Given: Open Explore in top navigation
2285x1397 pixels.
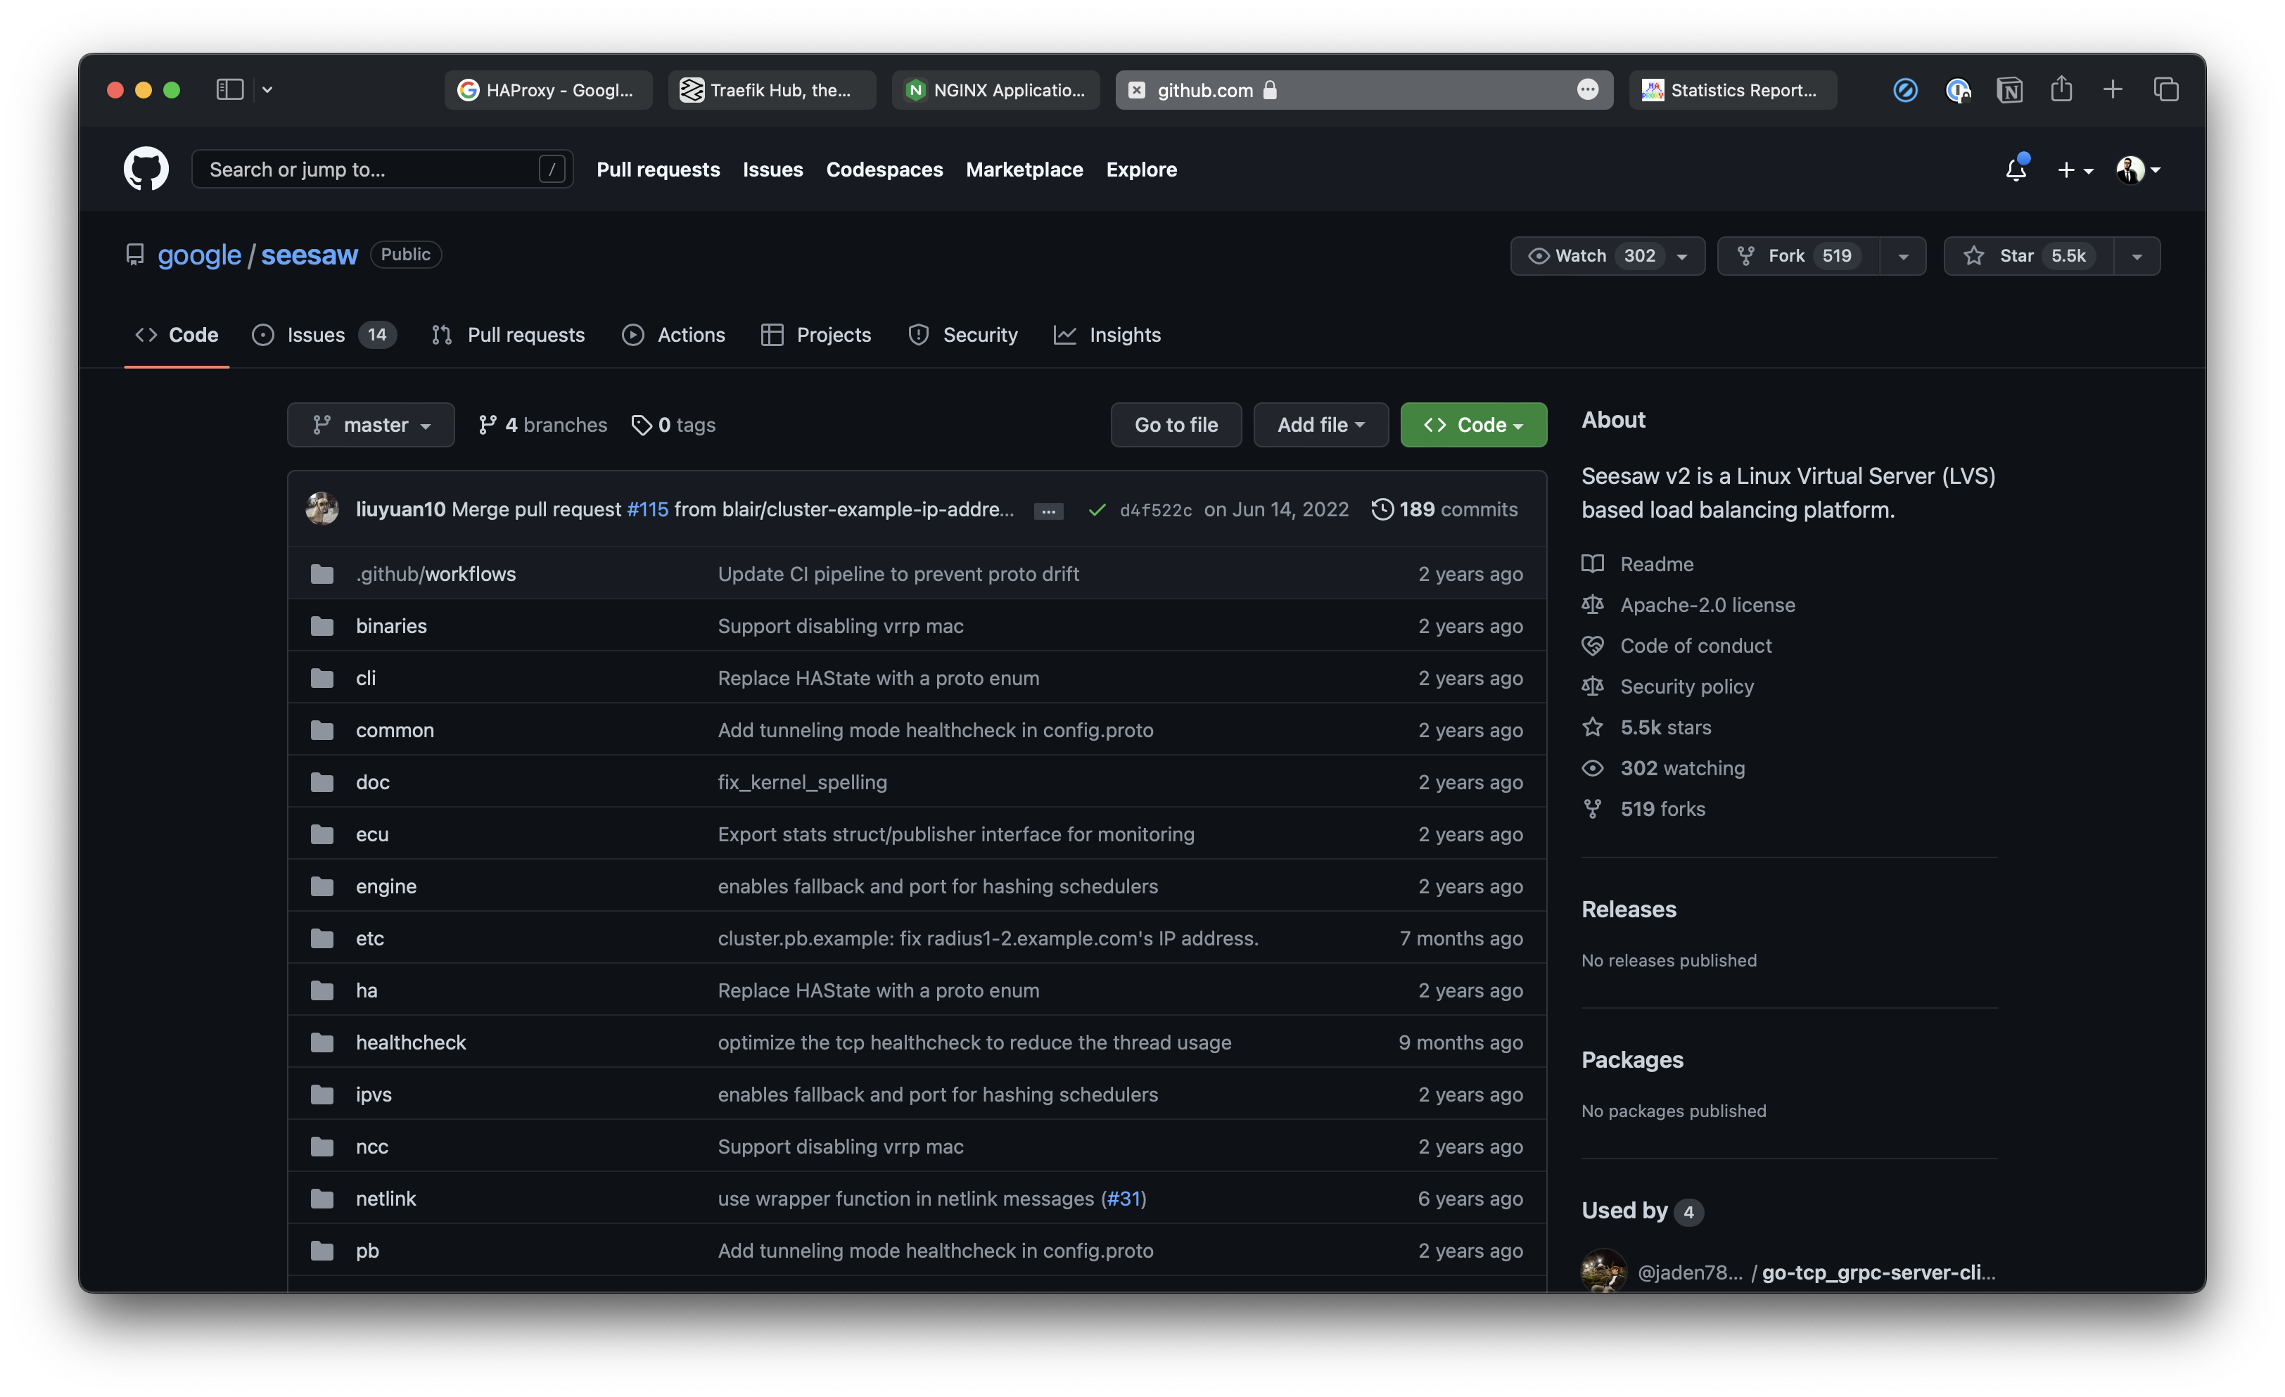Looking at the screenshot, I should [x=1140, y=170].
